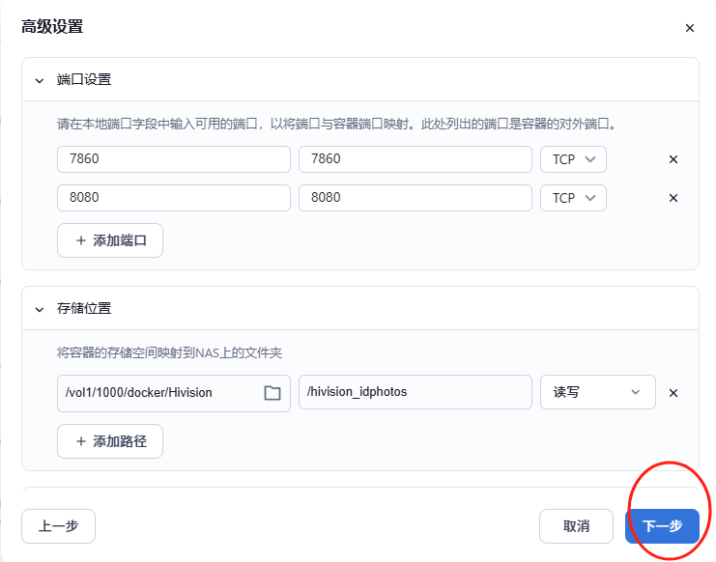This screenshot has width=716, height=562.
Task: Open protocol dropdown for port 7860
Action: [573, 159]
